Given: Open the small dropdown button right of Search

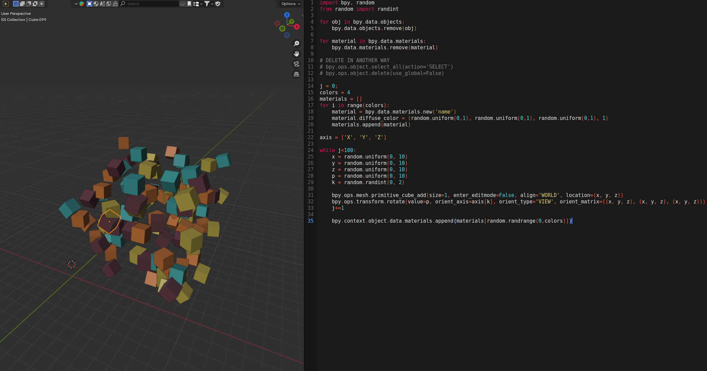Looking at the screenshot, I should [183, 4].
